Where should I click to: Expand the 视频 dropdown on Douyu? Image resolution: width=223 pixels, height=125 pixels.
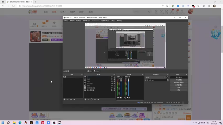point(72,12)
